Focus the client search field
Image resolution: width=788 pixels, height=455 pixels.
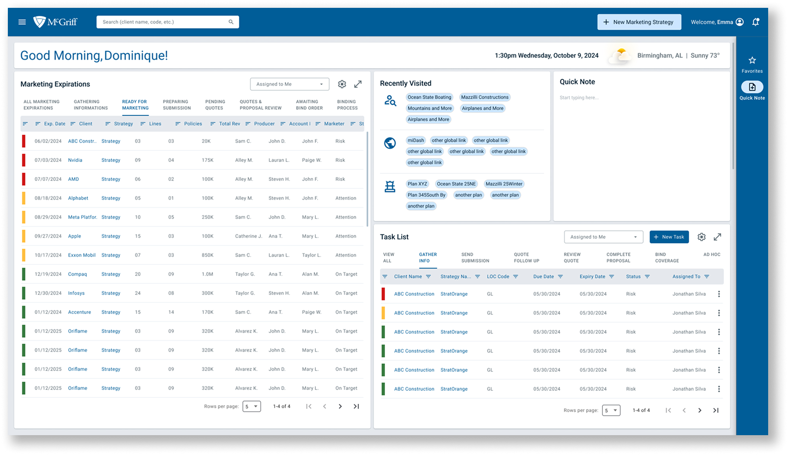pyautogui.click(x=168, y=22)
